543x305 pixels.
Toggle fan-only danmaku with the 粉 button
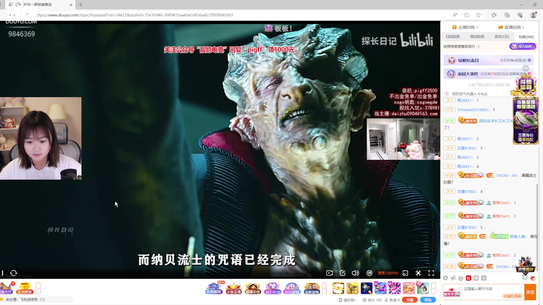(x=468, y=278)
